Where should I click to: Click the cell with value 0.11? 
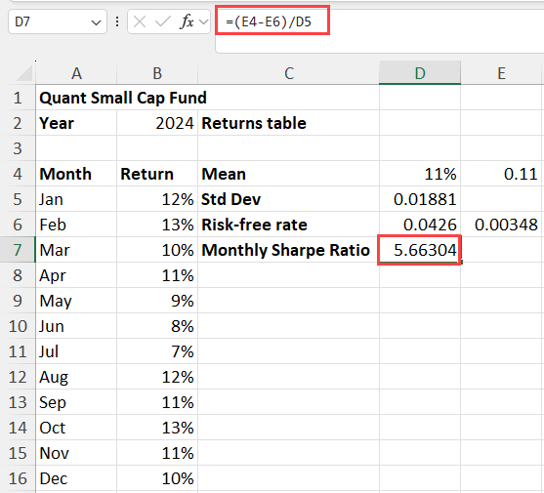coord(502,174)
